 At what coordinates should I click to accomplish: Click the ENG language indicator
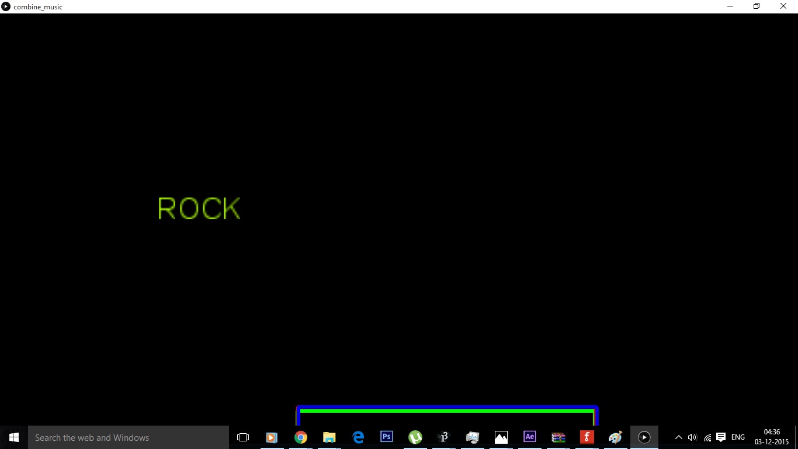click(738, 437)
